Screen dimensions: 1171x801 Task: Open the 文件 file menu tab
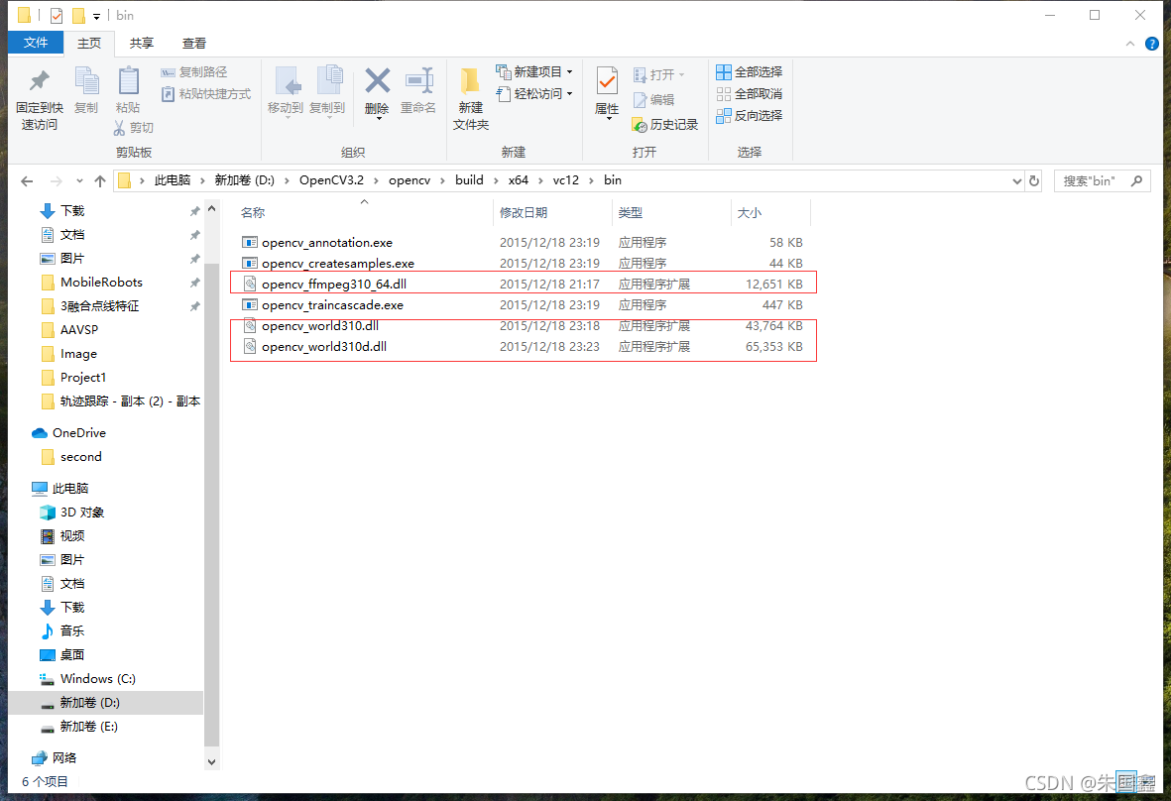coord(35,43)
